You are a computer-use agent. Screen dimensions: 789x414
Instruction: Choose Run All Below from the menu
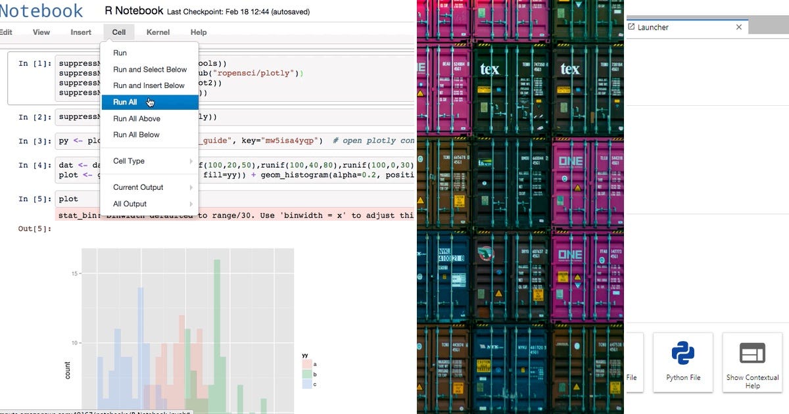coord(136,135)
